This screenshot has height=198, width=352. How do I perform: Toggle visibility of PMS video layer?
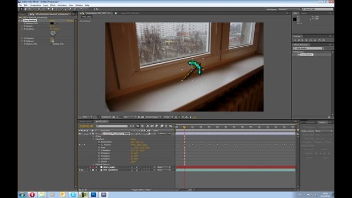tap(80, 170)
